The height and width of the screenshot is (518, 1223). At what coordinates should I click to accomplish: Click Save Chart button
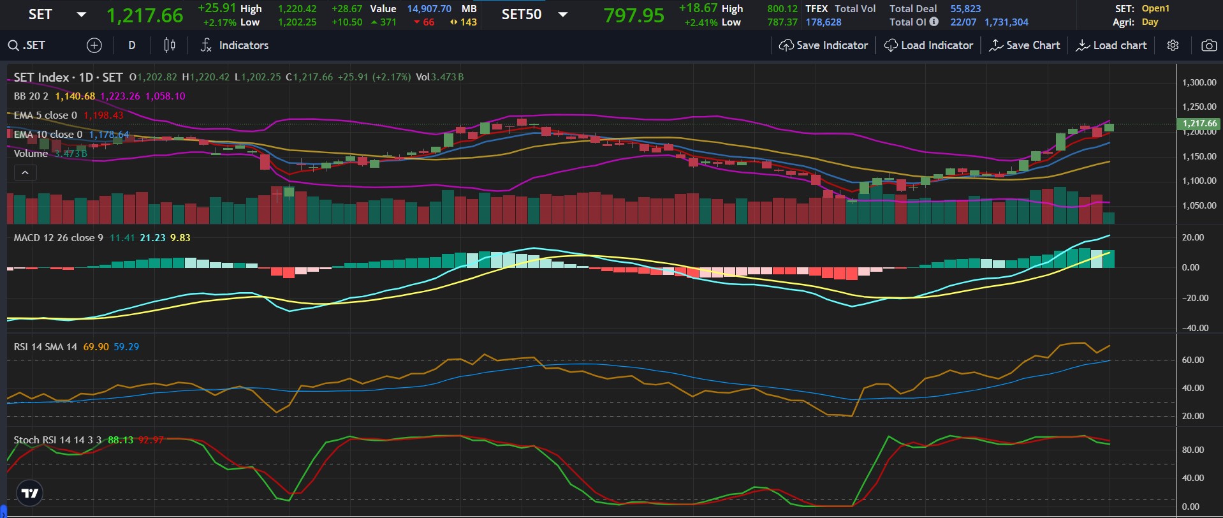click(x=1024, y=45)
